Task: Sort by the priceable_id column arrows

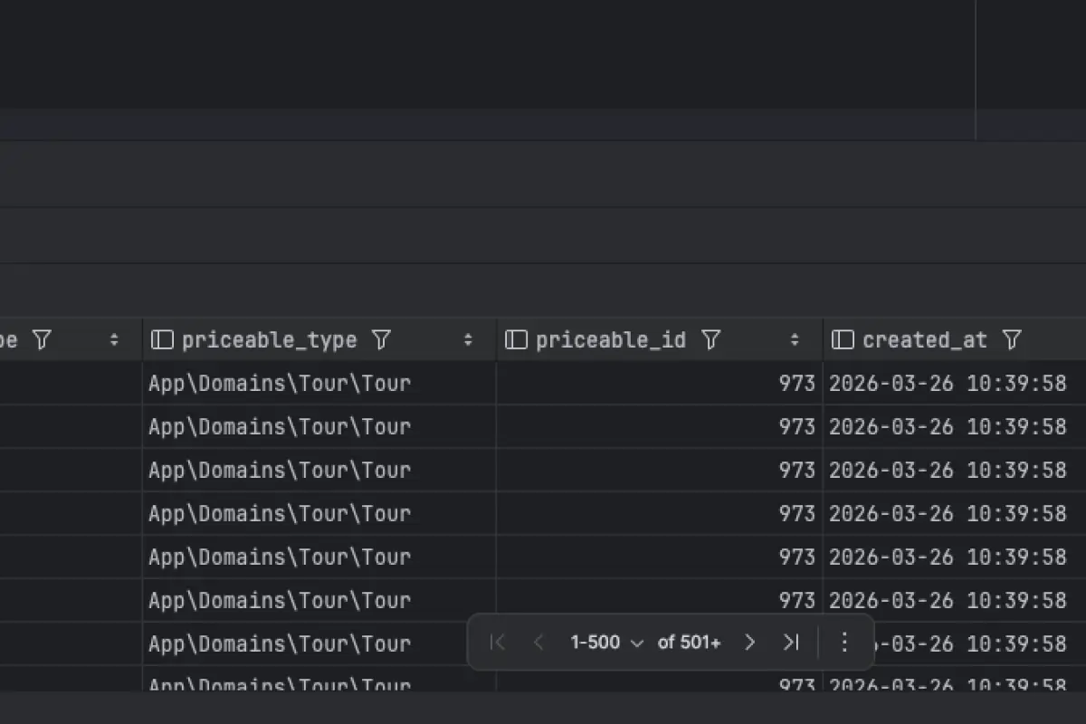Action: click(x=795, y=339)
